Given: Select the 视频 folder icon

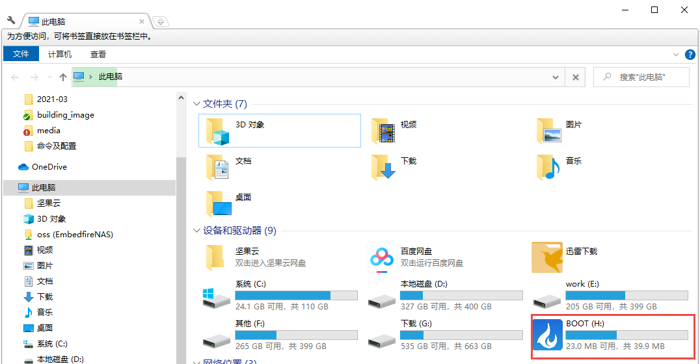Looking at the screenshot, I should pos(383,131).
